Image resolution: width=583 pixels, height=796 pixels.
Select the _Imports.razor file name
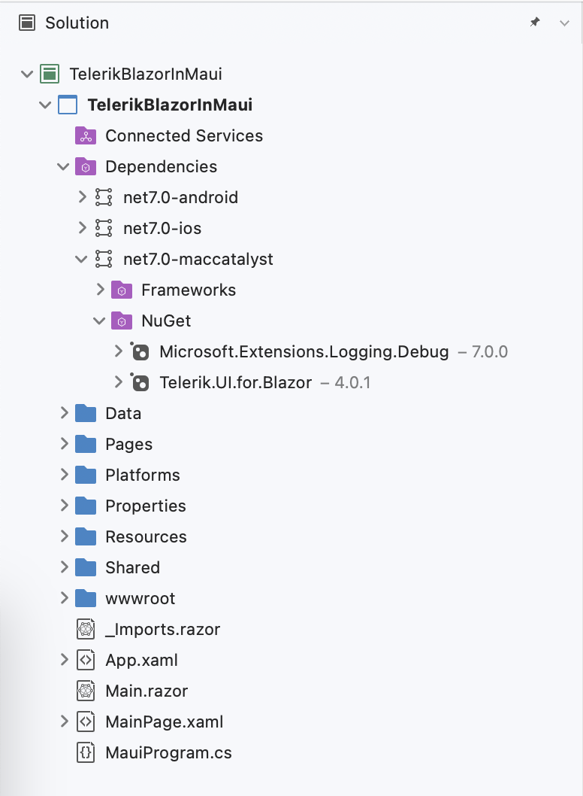coord(163,630)
